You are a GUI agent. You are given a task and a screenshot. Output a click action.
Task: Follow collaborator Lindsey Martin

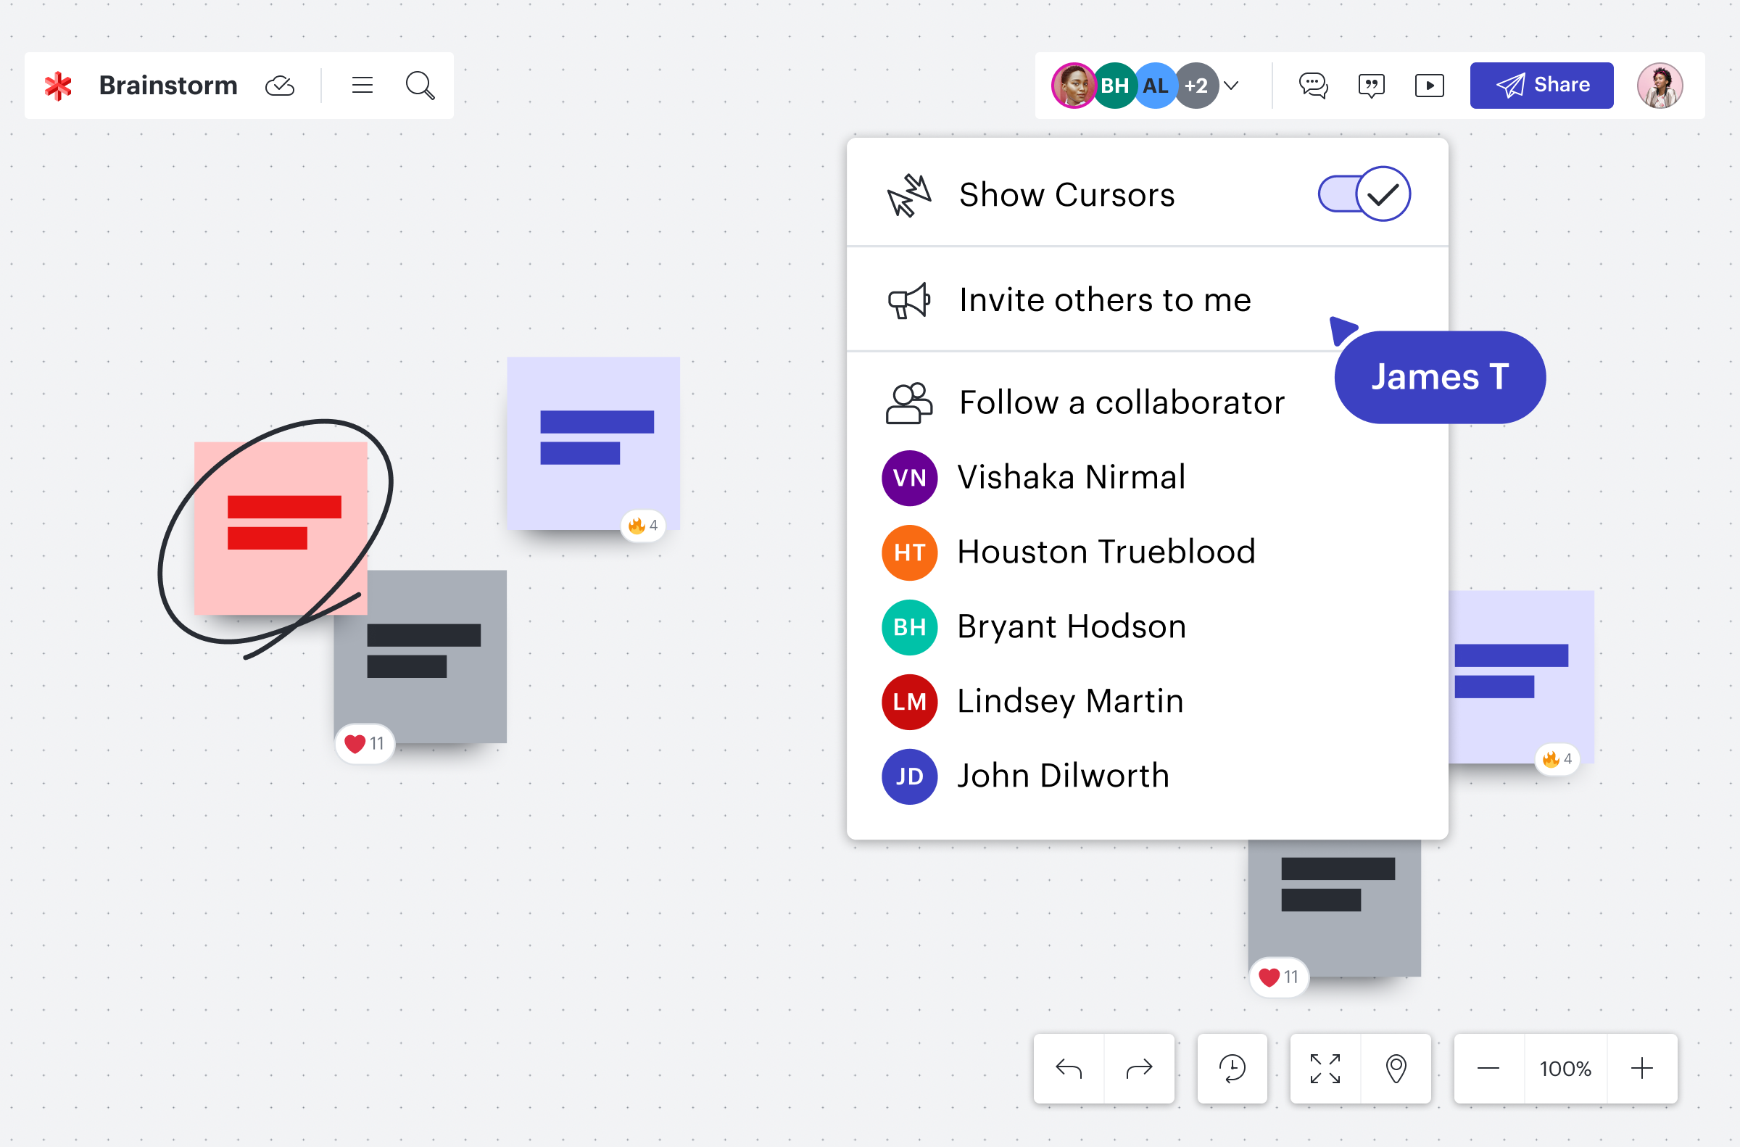[x=1069, y=702]
